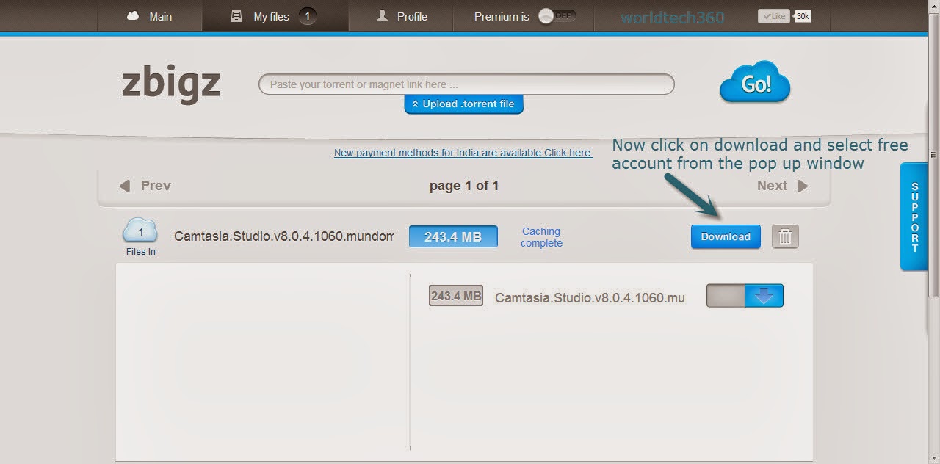
Task: Click Camtasia.Studio torrent name in header row
Action: 284,236
